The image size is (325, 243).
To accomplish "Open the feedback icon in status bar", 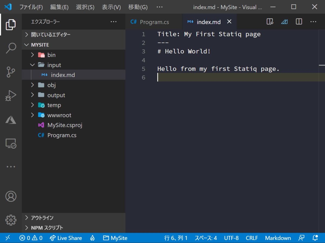I will [301, 238].
